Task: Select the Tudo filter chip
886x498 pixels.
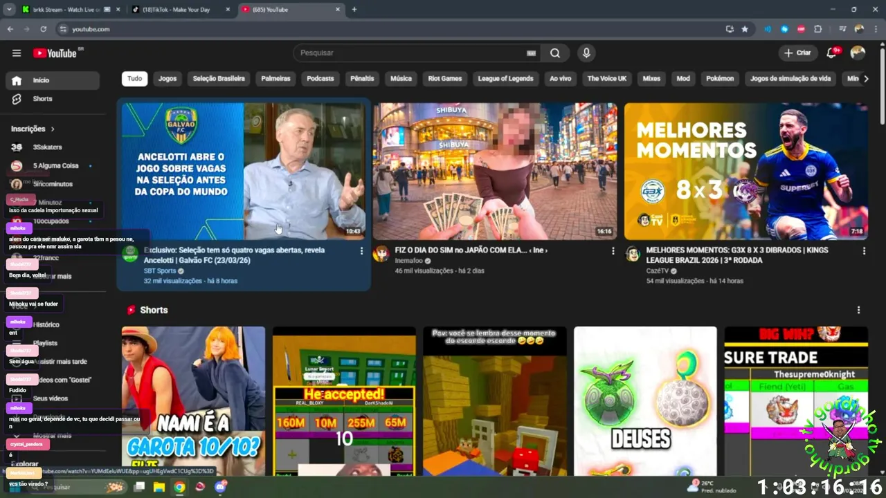Action: (135, 78)
